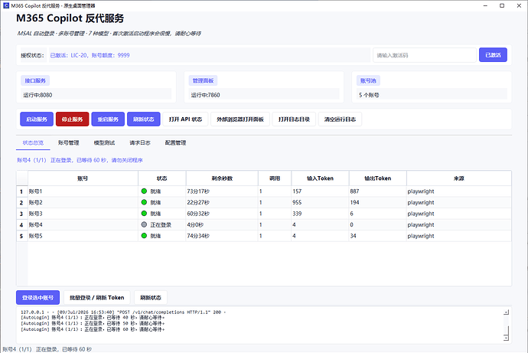Switch to the 状态总览 tab
Viewport: 528px width, 353px height.
click(x=33, y=143)
